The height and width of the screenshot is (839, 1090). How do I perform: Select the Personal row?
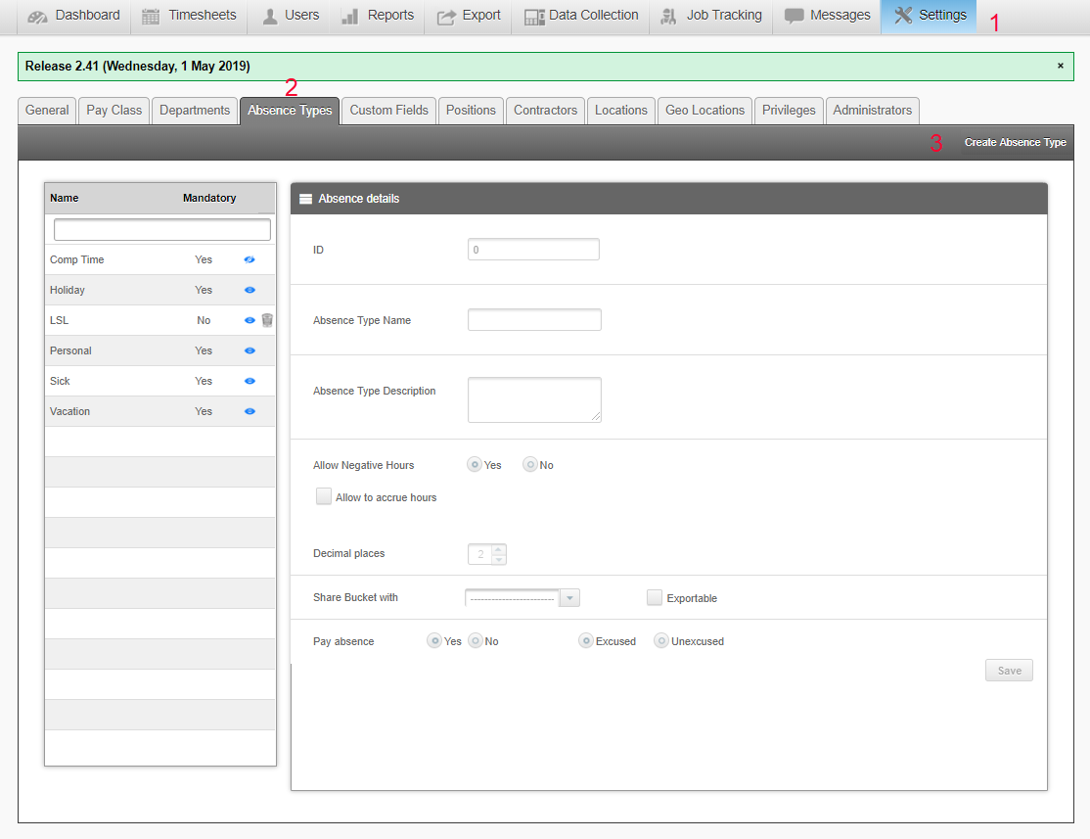[159, 350]
